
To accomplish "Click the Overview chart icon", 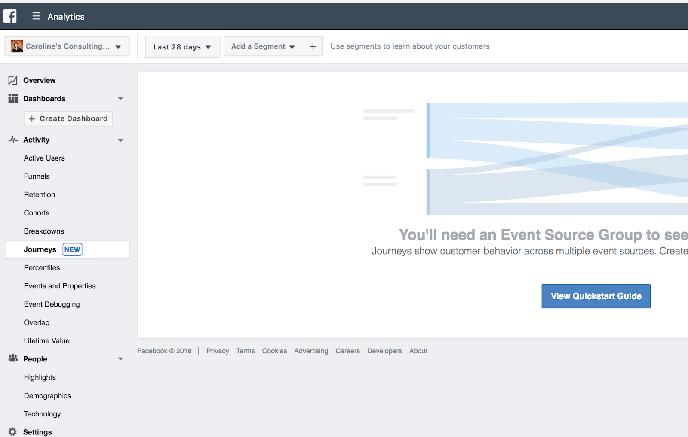I will [x=13, y=80].
